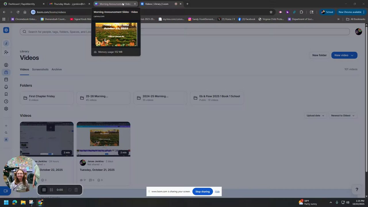Viewport: 368px width, 207px height.
Task: Open the Loom home logo in the sidebar
Action: tap(6, 30)
